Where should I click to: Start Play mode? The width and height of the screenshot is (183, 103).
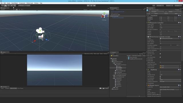click(88, 5)
